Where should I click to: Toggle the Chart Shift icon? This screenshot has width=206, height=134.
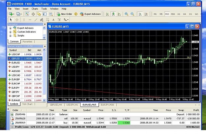click(x=146, y=14)
